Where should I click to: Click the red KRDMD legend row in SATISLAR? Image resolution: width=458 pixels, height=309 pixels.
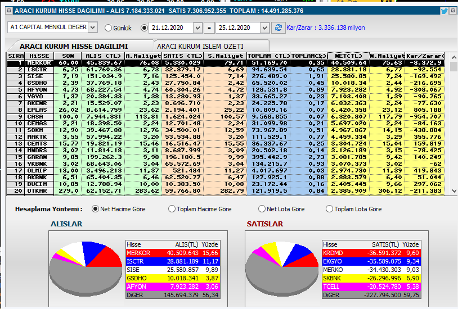point(371,253)
